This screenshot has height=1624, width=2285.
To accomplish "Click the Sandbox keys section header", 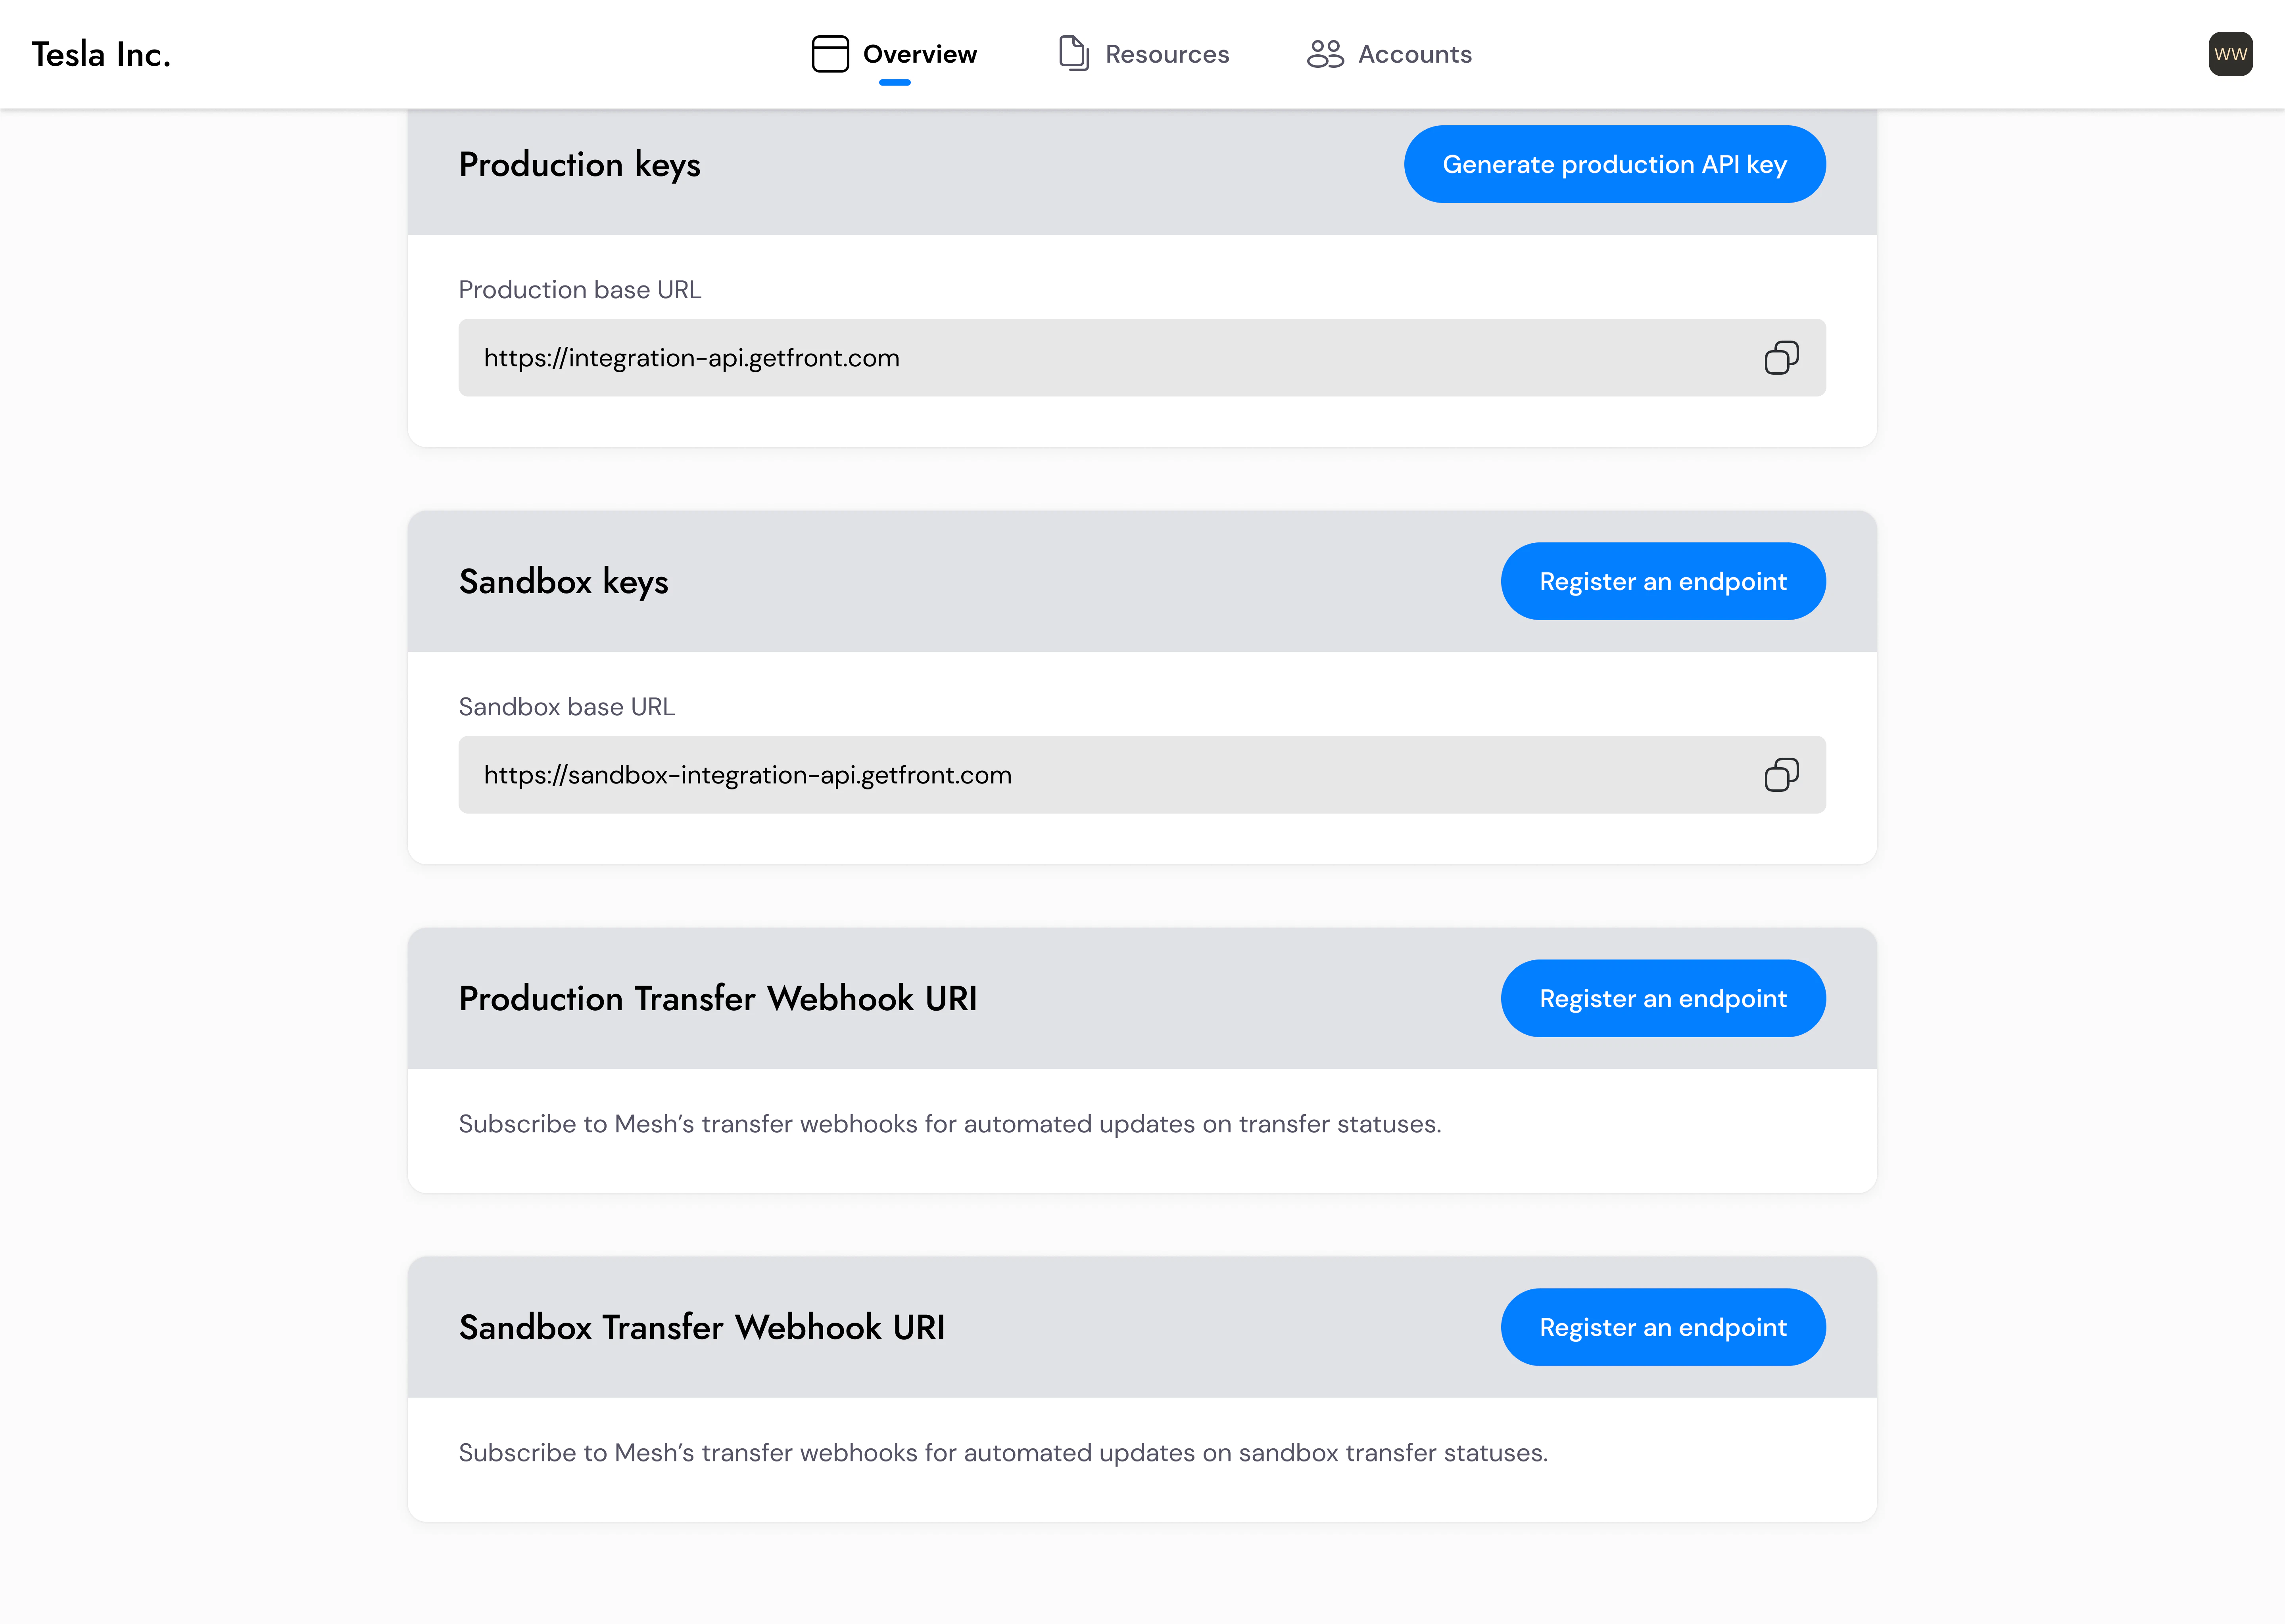I will (563, 580).
